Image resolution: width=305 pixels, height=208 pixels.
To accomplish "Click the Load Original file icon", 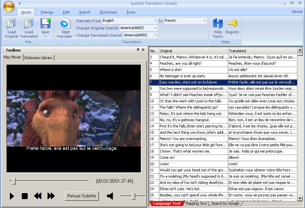I will coord(11,23).
